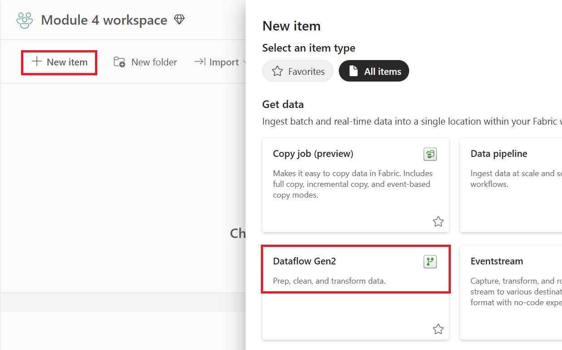This screenshot has height=350, width=562.
Task: Click the star icon in Favorites pill
Action: (x=277, y=71)
